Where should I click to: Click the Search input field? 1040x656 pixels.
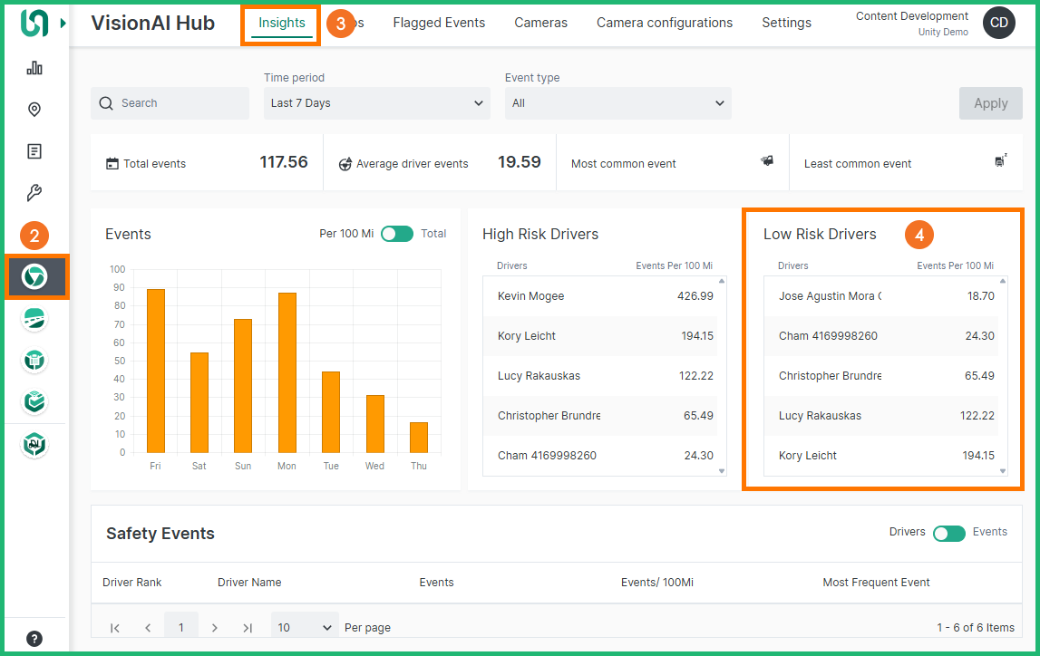pyautogui.click(x=170, y=103)
